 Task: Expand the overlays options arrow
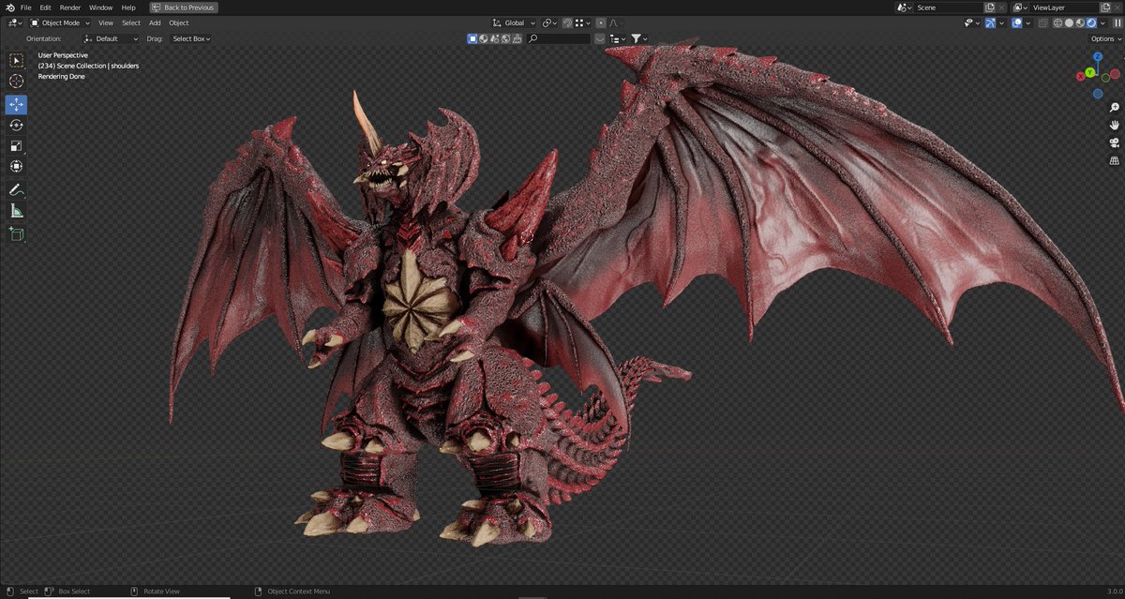click(x=1027, y=22)
